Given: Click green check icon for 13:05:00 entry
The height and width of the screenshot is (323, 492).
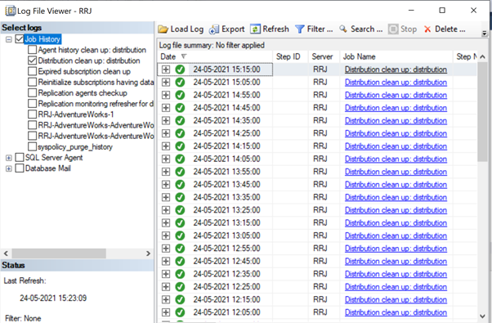Looking at the screenshot, I should [x=180, y=236].
